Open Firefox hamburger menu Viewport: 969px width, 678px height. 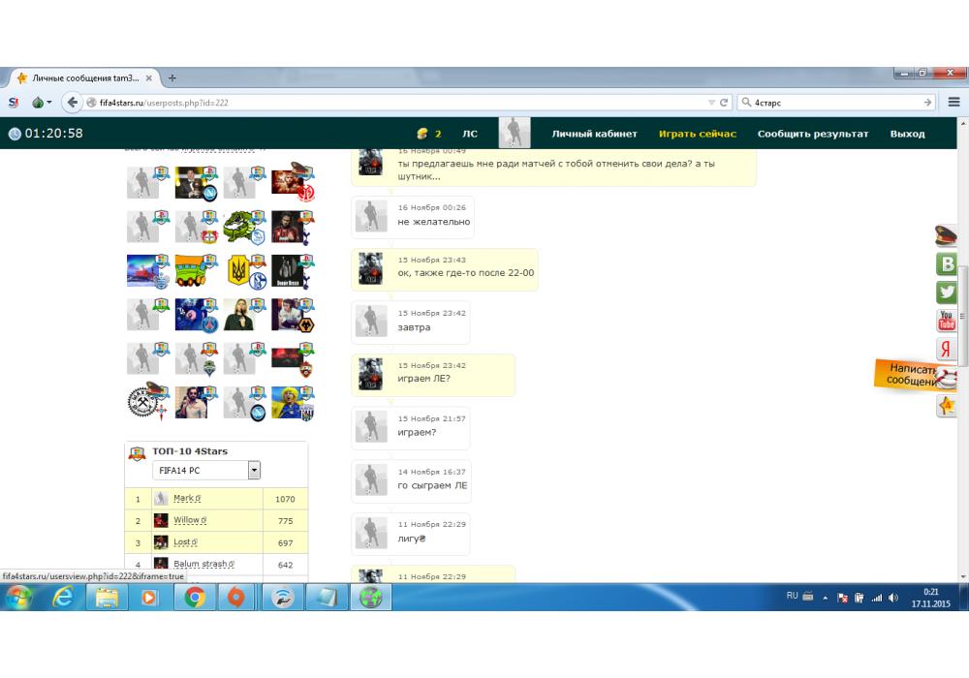pos(953,102)
